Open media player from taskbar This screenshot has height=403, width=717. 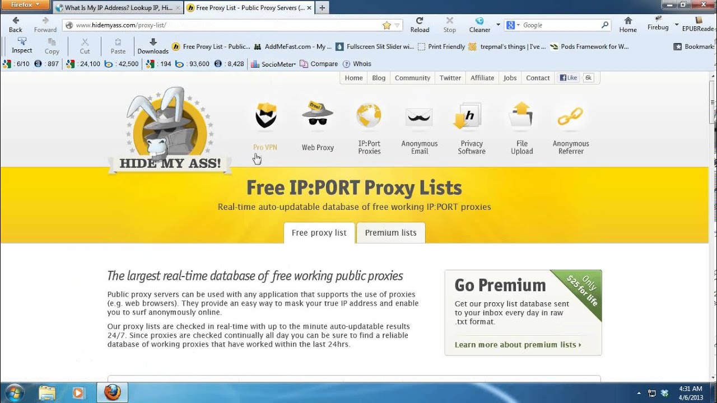(x=78, y=393)
